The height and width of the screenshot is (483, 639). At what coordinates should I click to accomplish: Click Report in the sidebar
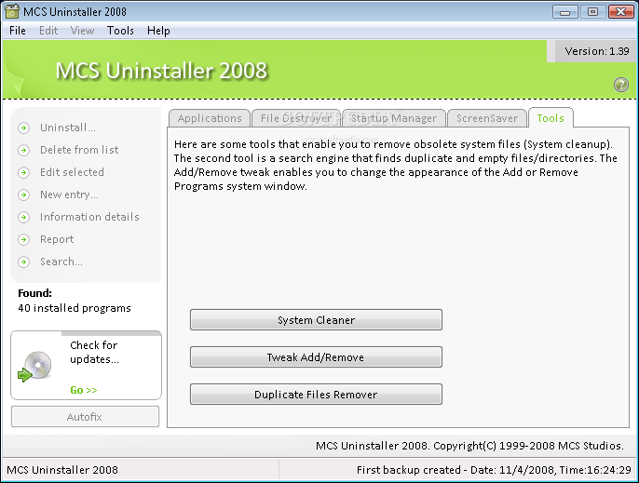coord(57,239)
